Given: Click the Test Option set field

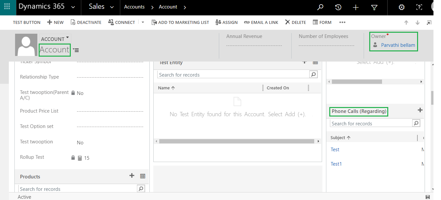Looking at the screenshot, I should pyautogui.click(x=110, y=126).
